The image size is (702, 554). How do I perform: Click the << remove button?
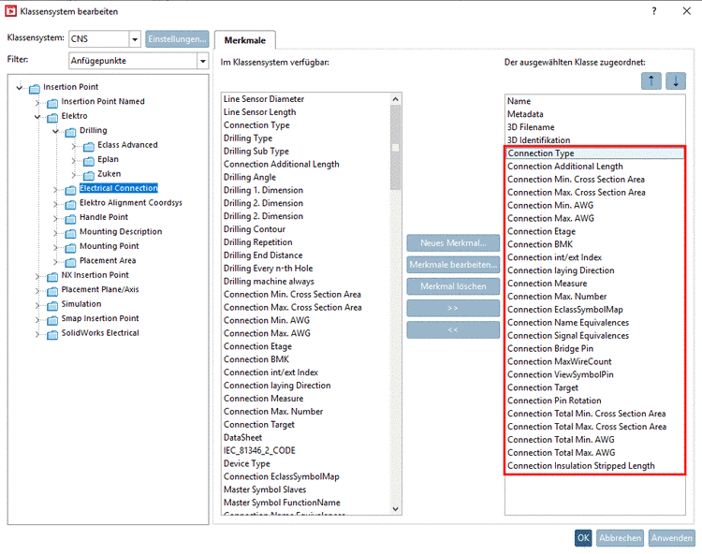[453, 329]
